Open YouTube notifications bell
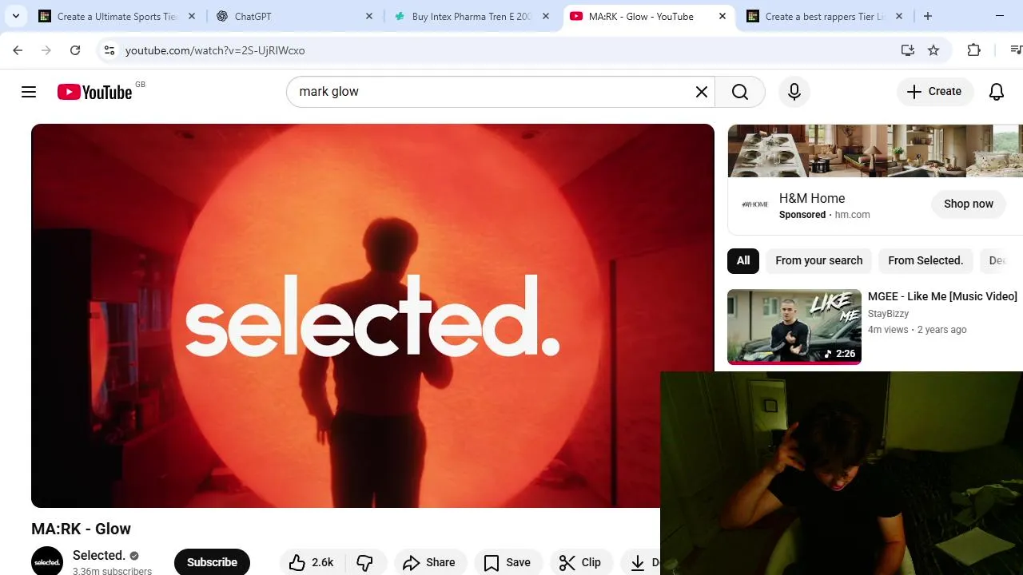 [x=997, y=92]
